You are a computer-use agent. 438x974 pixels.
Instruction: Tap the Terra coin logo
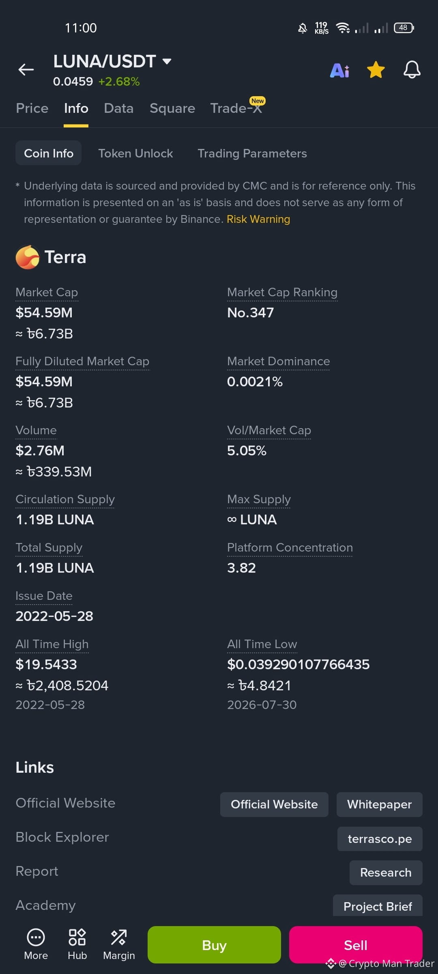(x=28, y=257)
